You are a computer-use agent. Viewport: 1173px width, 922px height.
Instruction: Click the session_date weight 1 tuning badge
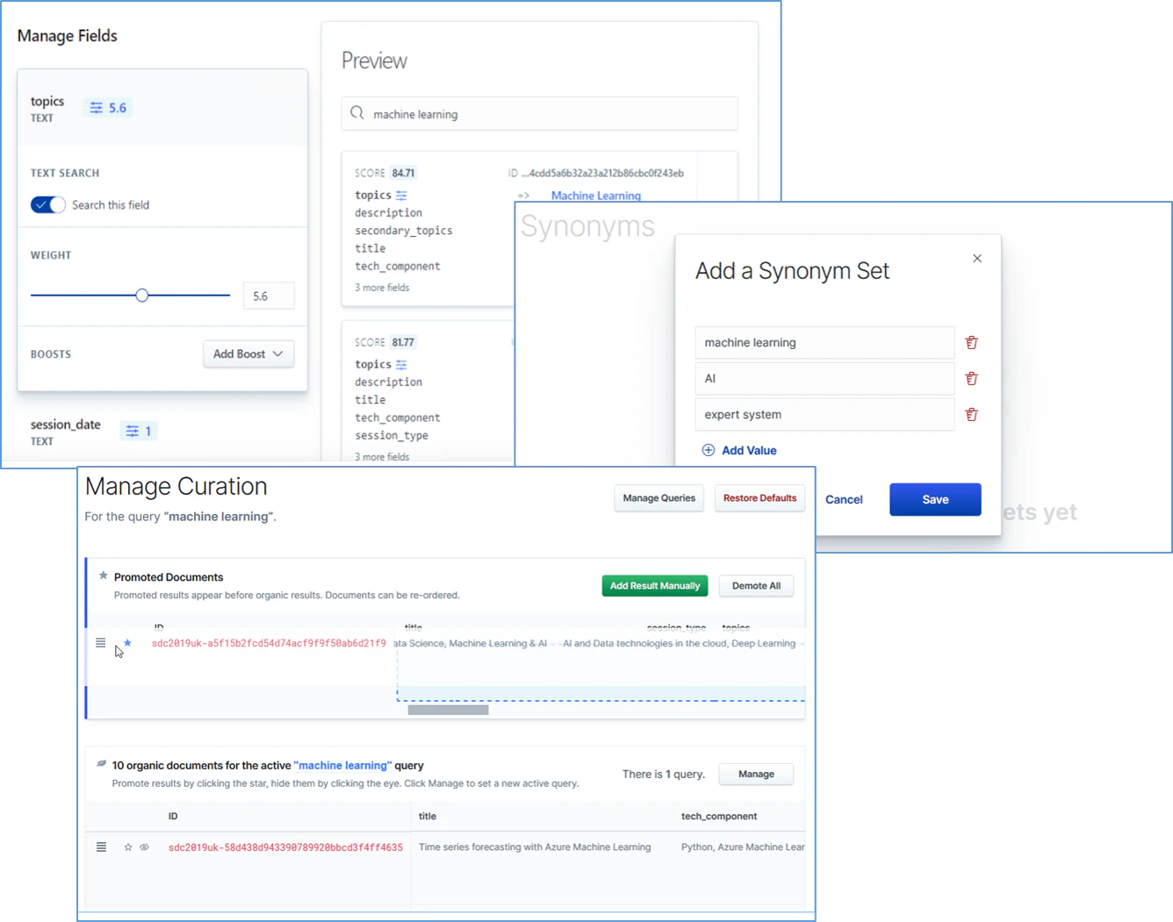pyautogui.click(x=139, y=431)
